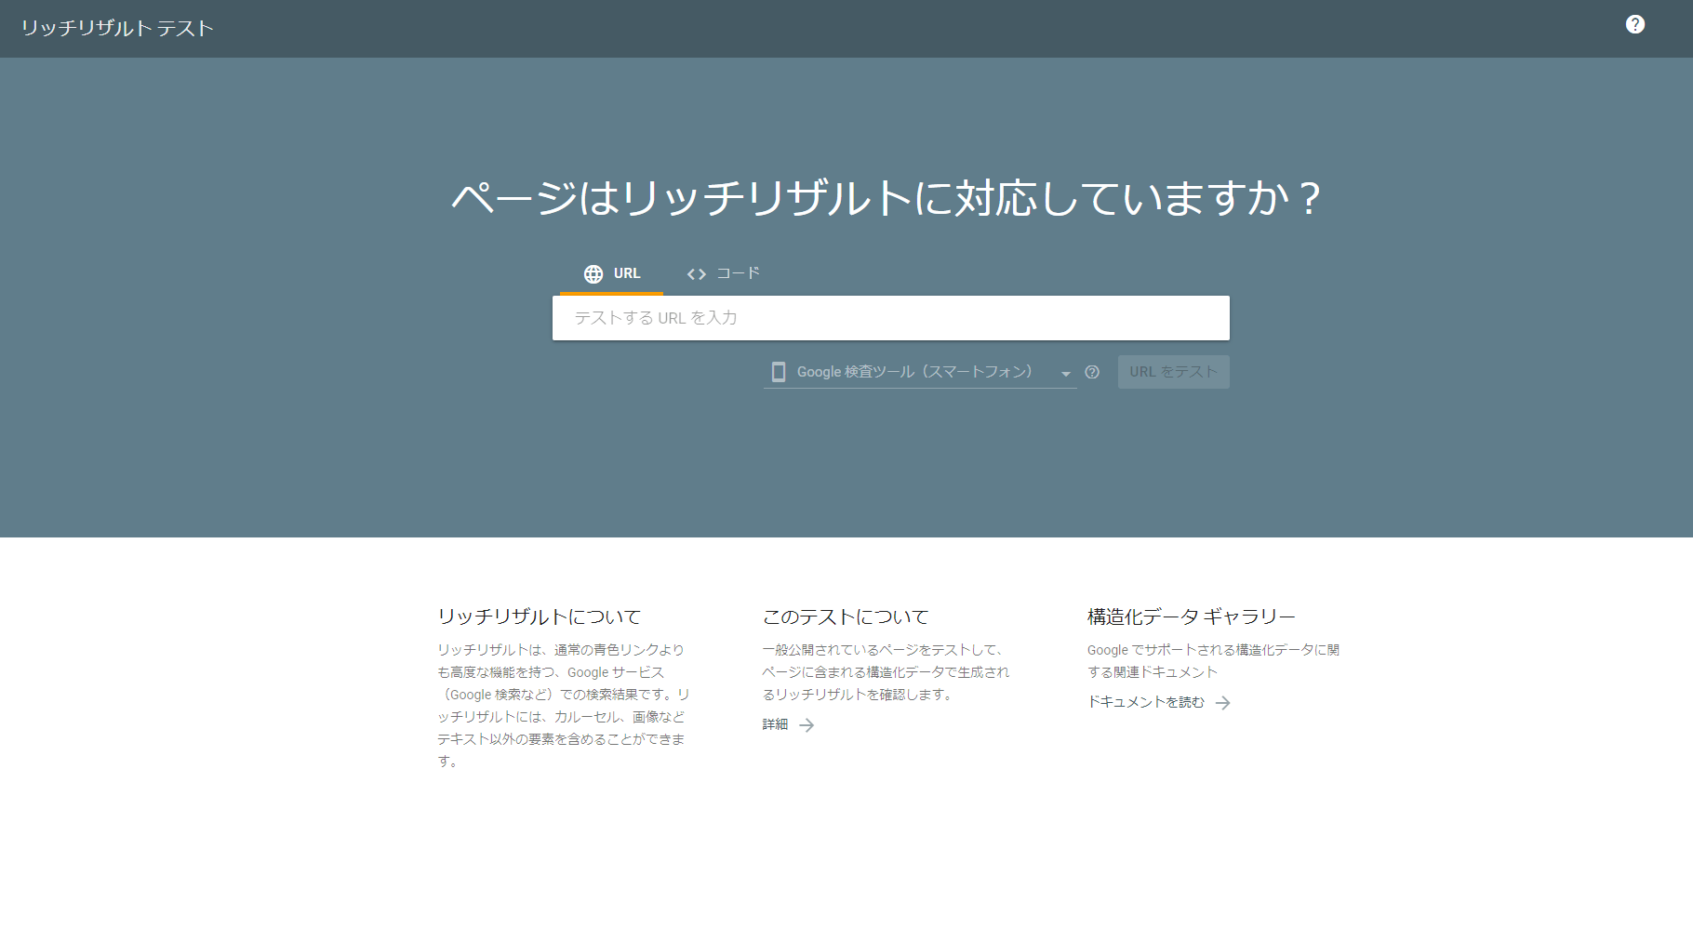Screen dimensions: 1693x928
Task: Select the URL tab
Action: [611, 274]
